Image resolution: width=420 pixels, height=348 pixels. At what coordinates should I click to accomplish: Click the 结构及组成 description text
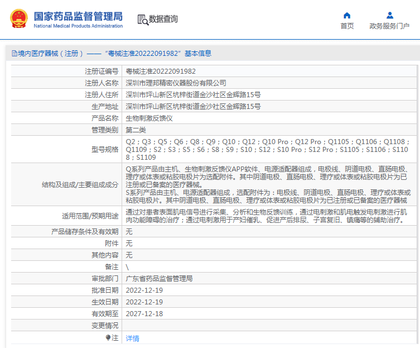268,184
